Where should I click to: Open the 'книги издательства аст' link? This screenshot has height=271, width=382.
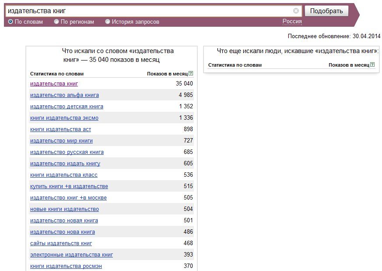pyautogui.click(x=61, y=129)
